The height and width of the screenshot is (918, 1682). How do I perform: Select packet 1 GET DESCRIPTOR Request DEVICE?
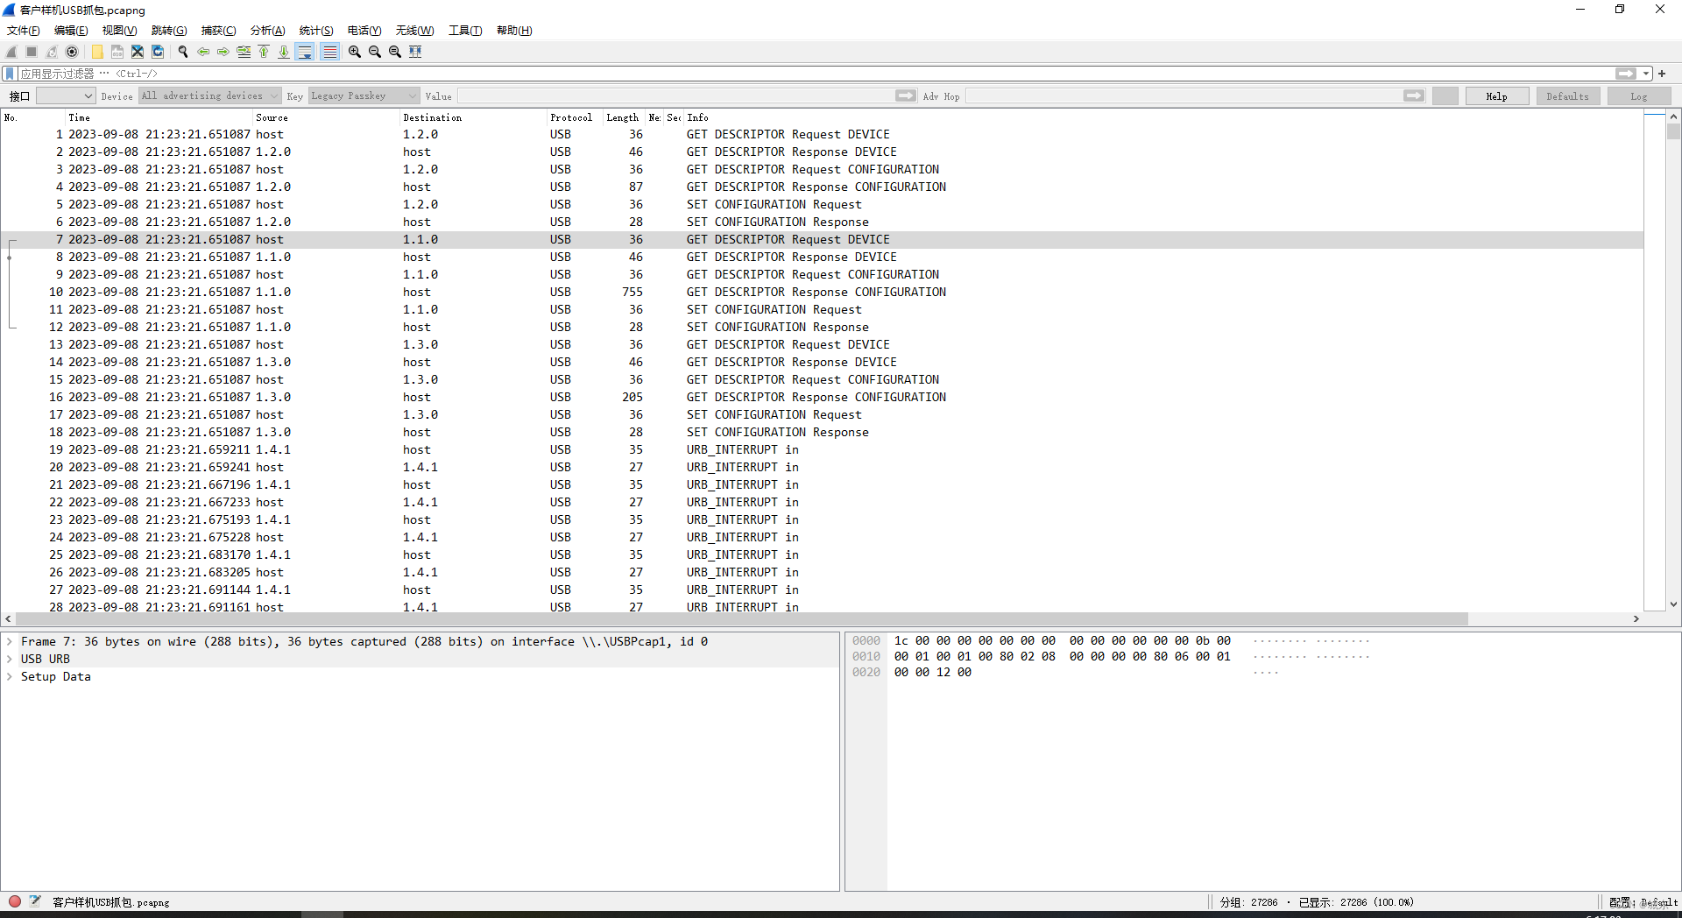point(822,135)
